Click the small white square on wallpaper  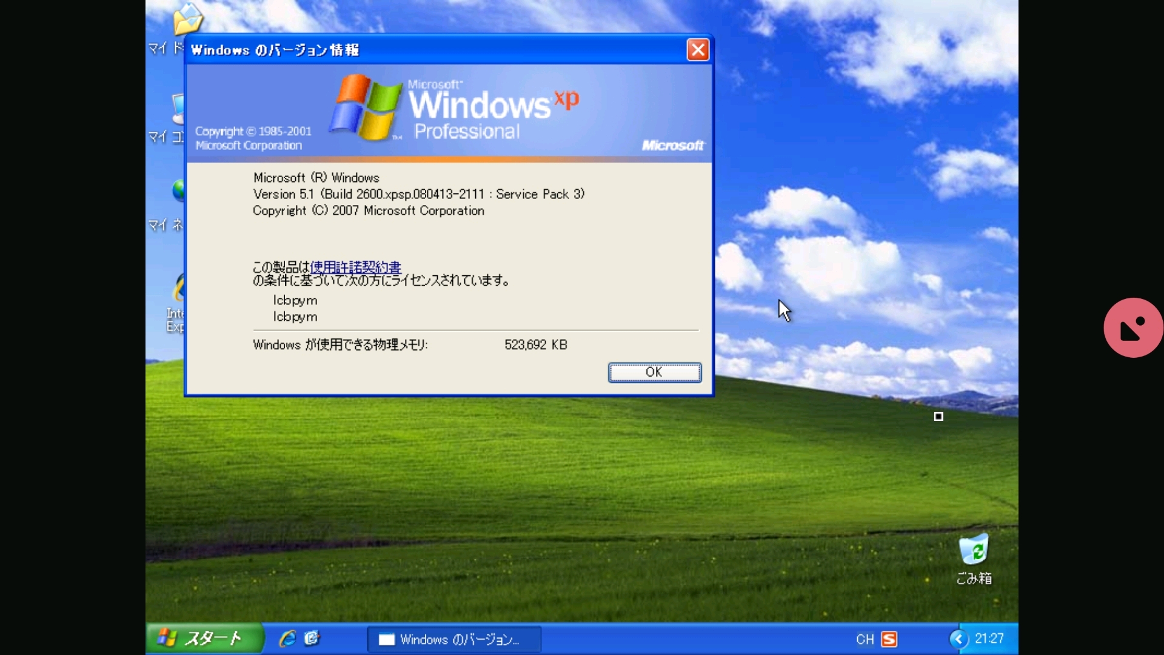[938, 416]
